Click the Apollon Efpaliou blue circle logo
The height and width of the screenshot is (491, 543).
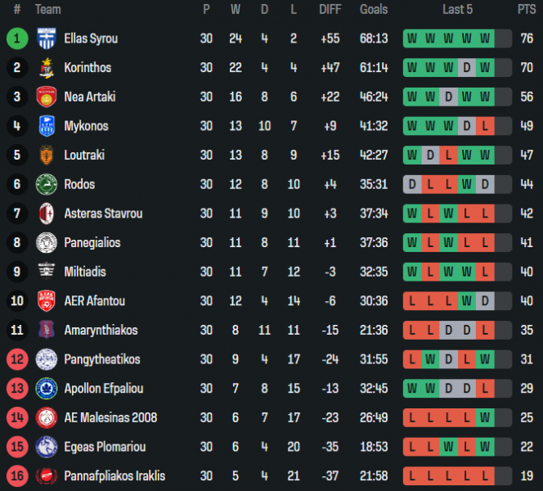click(x=47, y=389)
